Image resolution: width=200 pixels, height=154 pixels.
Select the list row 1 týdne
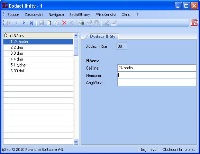click(x=38, y=65)
